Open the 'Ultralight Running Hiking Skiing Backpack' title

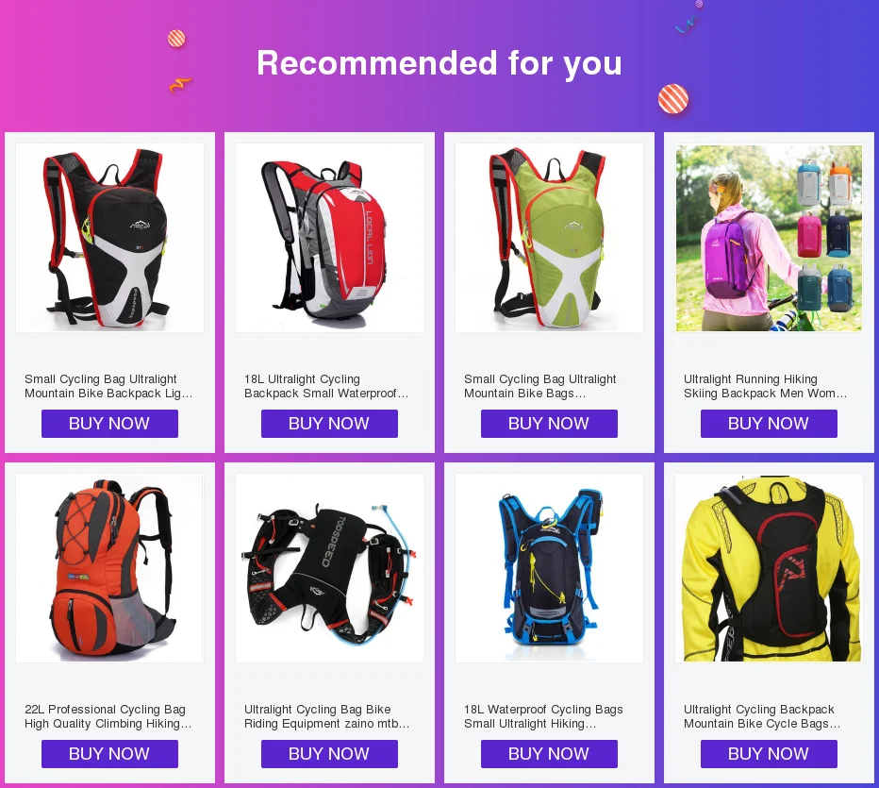click(x=765, y=386)
